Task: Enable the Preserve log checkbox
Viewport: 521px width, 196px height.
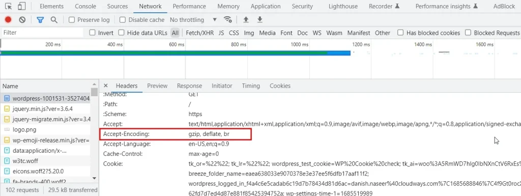Action: (x=71, y=19)
